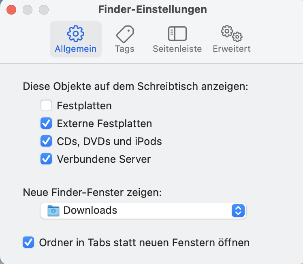The width and height of the screenshot is (303, 264).
Task: Toggle the Verbundene Server checkbox
Action: point(46,159)
